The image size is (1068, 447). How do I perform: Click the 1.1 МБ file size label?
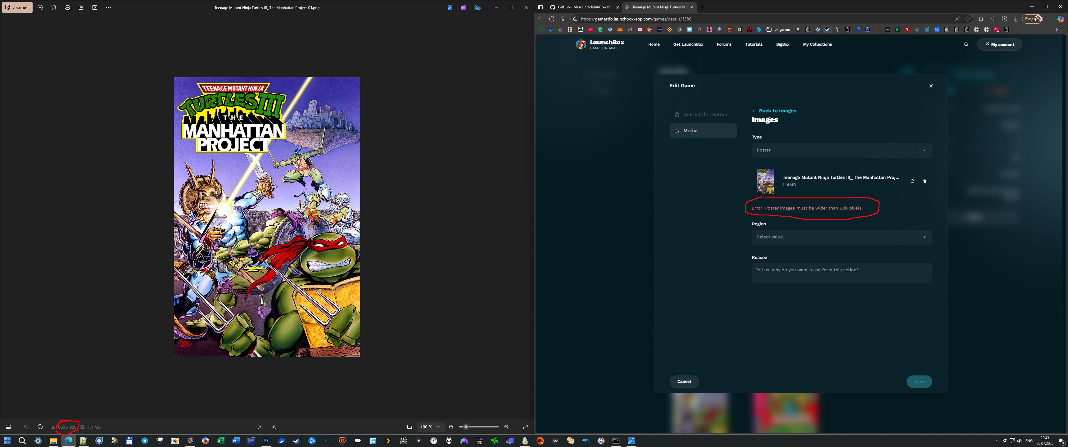point(94,427)
